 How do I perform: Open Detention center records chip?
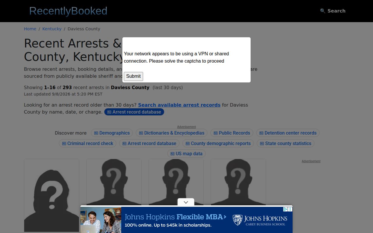[288, 133]
